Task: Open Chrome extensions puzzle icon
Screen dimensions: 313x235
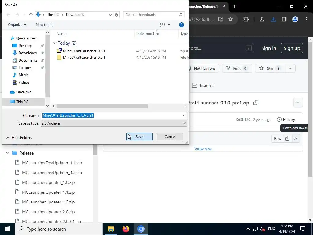Action: (x=246, y=19)
